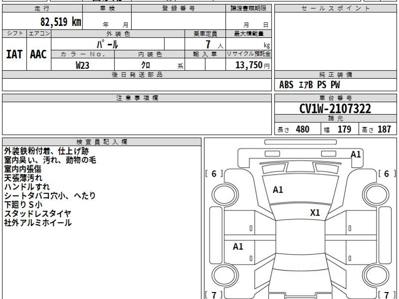Viewport: 399px width, 299px height.
Task: Click the A1 mark on the left door
Action: click(x=238, y=247)
